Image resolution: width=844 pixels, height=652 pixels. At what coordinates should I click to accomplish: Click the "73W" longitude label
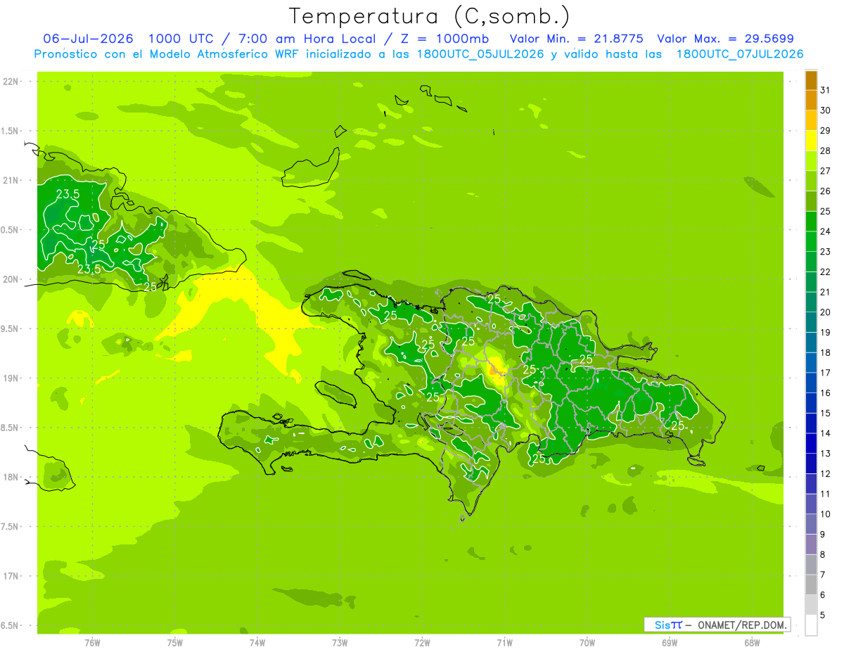340,642
